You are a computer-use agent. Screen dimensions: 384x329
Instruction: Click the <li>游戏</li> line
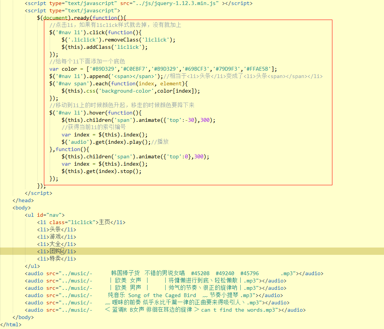57,237
